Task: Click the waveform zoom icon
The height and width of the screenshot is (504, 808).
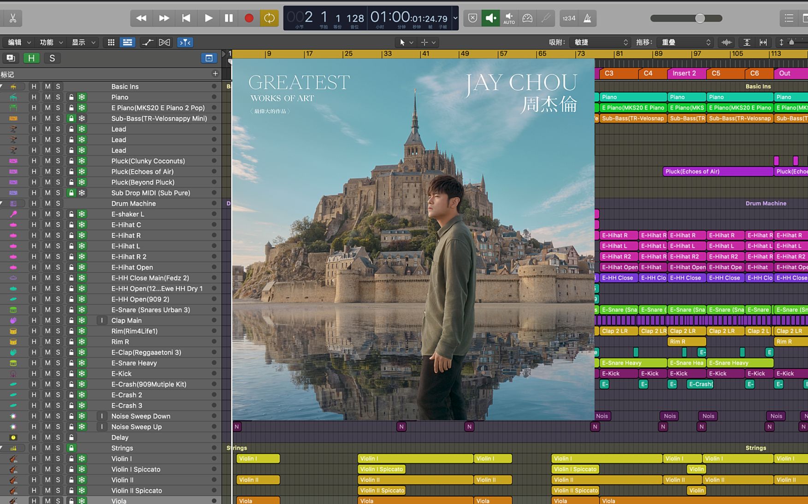Action: click(x=727, y=42)
